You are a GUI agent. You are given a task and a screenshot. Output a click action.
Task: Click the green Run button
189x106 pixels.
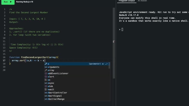point(8,2)
